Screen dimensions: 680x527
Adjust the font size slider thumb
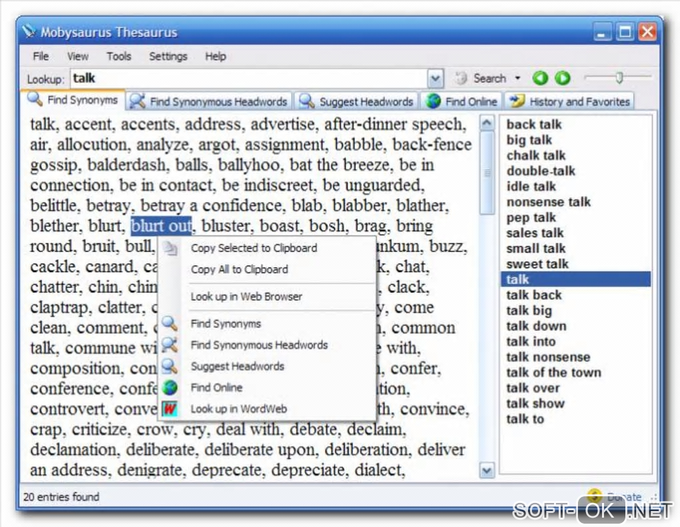[619, 77]
